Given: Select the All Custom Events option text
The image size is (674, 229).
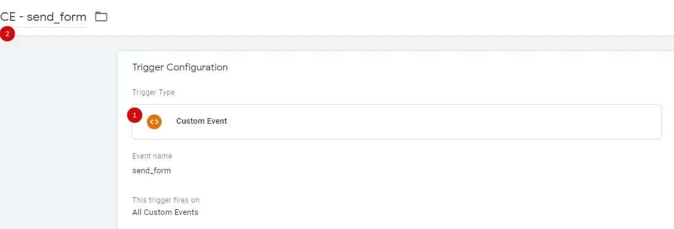Looking at the screenshot, I should point(165,212).
